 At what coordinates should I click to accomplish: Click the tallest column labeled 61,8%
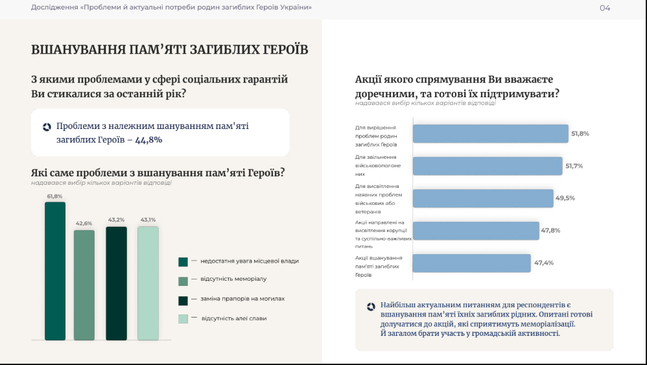point(55,271)
